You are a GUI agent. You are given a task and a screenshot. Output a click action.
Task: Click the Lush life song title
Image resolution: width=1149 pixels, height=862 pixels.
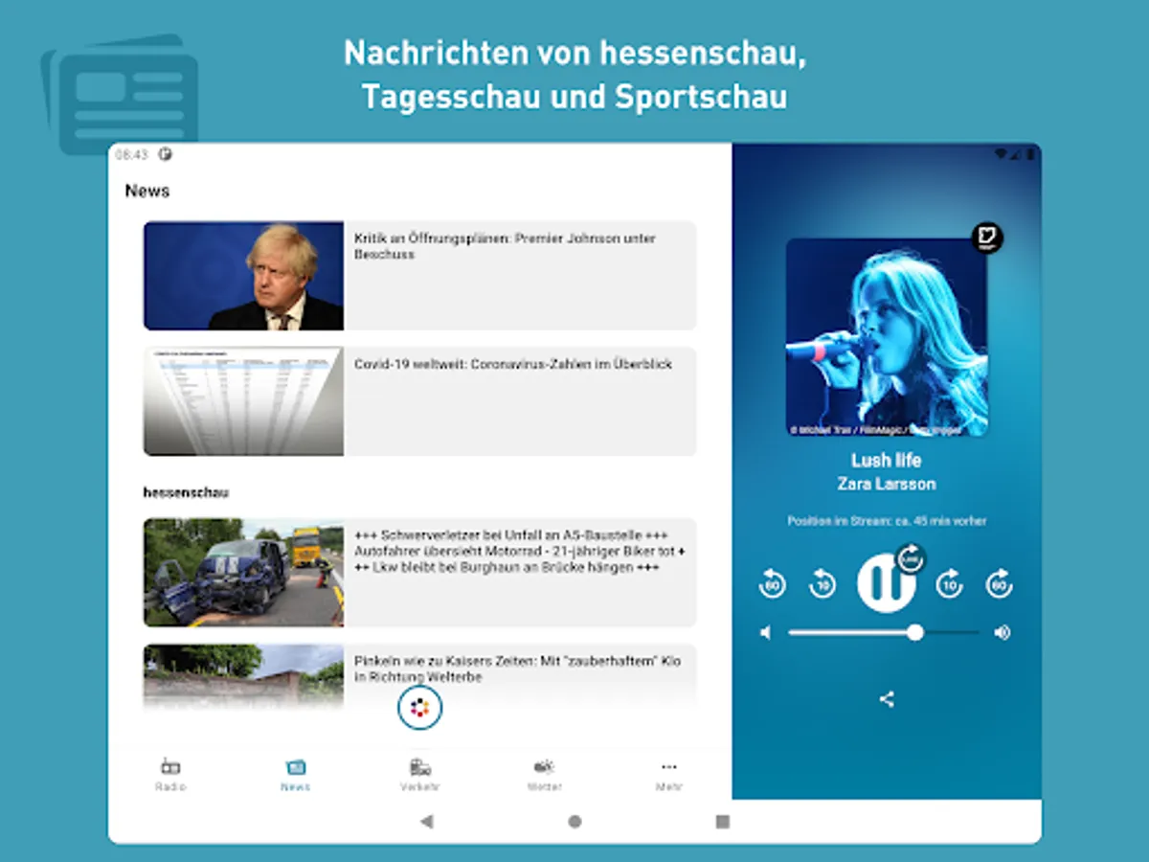pos(886,461)
